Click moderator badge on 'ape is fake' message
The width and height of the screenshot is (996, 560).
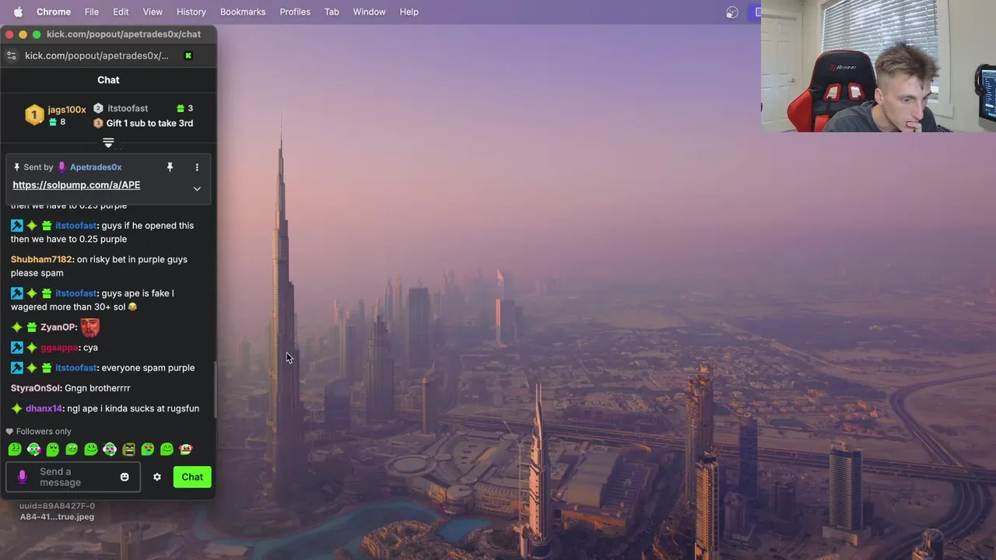click(17, 293)
